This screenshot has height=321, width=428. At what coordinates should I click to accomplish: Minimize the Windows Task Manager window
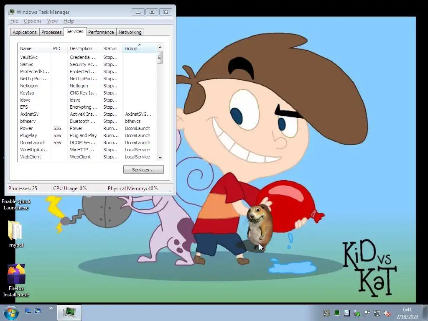pos(138,12)
